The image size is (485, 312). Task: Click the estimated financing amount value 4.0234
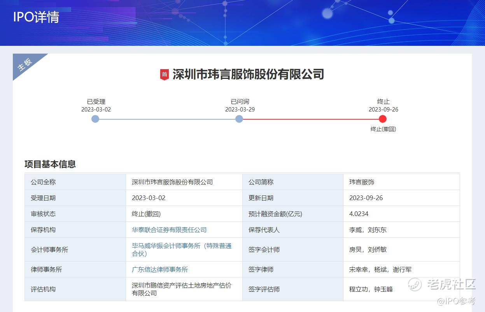[x=359, y=214]
